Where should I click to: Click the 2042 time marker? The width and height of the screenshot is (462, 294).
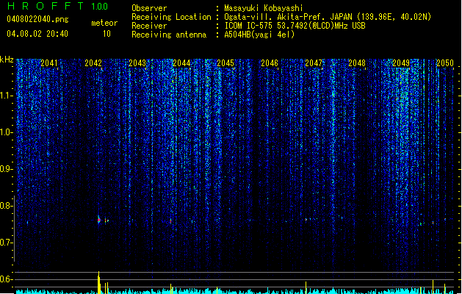click(x=93, y=63)
